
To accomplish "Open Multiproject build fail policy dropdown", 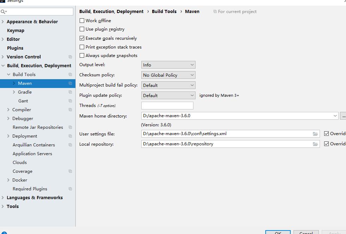I will point(168,85).
